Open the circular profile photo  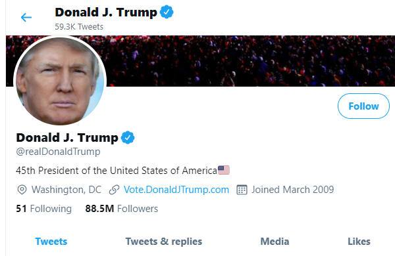coord(60,81)
